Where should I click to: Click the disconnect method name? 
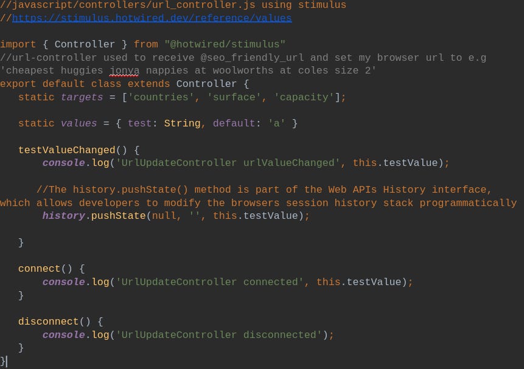tap(48, 322)
